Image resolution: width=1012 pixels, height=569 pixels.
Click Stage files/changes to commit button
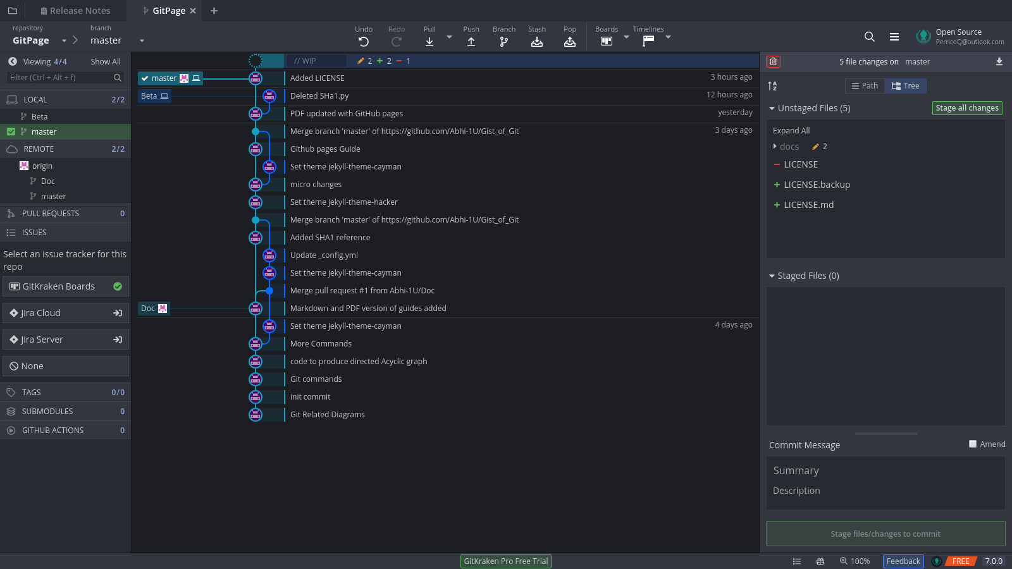(885, 534)
